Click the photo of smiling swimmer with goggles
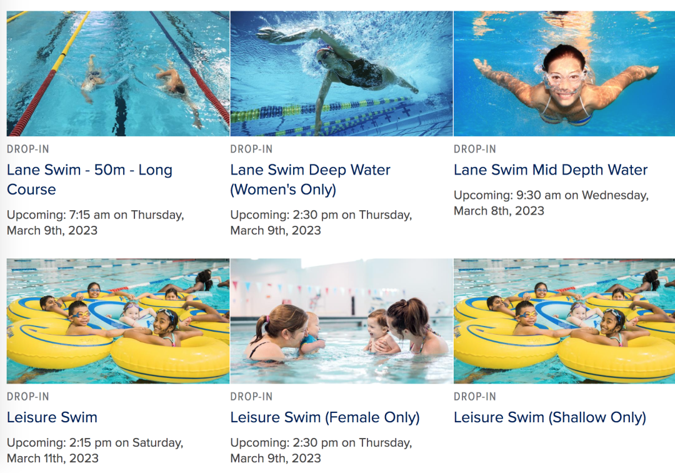The height and width of the screenshot is (473, 675). pos(564,73)
